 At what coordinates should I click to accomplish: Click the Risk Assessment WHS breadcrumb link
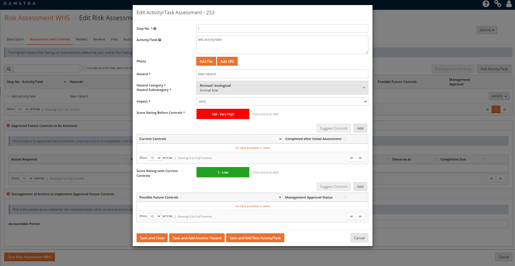(37, 18)
